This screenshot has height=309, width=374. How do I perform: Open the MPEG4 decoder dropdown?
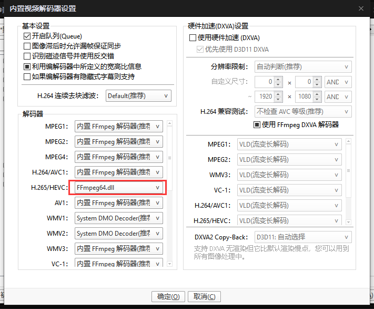point(119,157)
